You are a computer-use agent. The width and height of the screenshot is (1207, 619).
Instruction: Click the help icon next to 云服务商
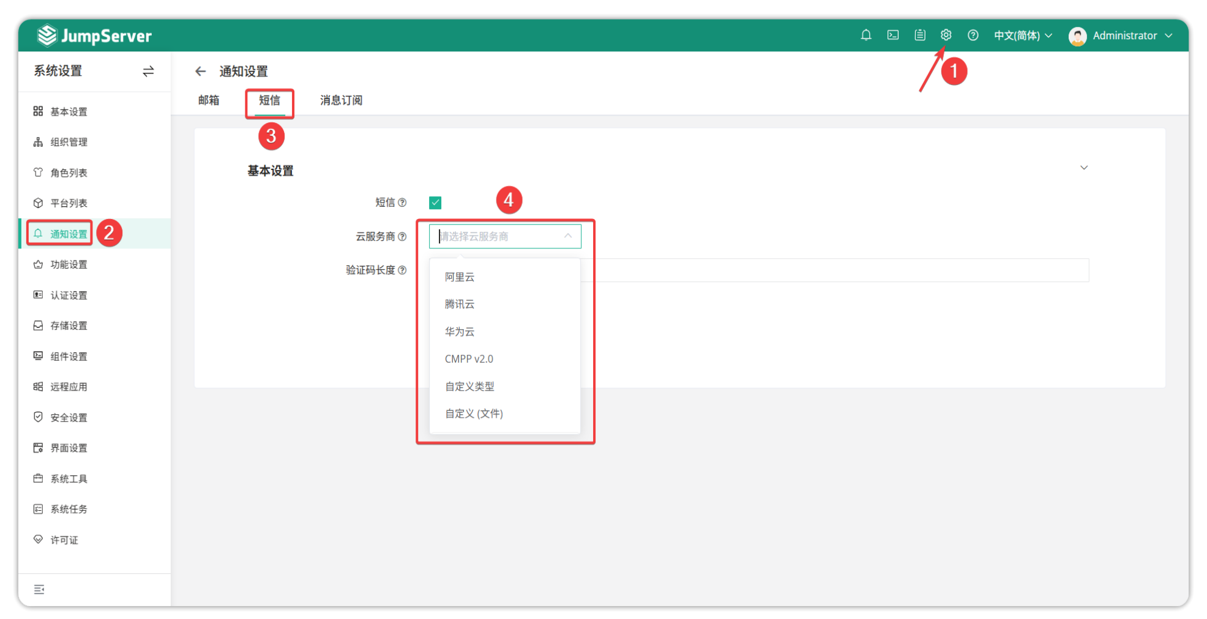402,237
